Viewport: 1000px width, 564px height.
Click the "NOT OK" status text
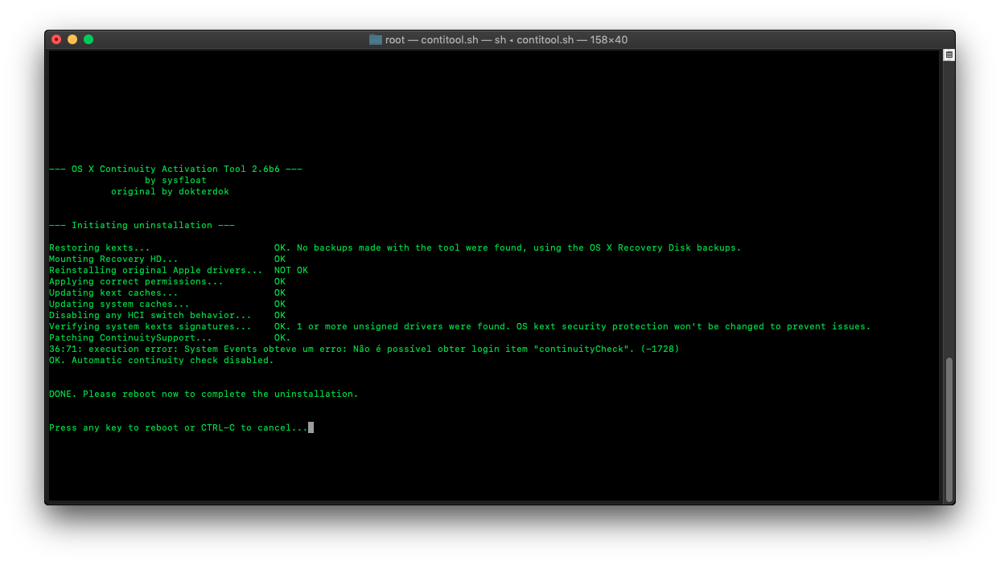point(291,270)
